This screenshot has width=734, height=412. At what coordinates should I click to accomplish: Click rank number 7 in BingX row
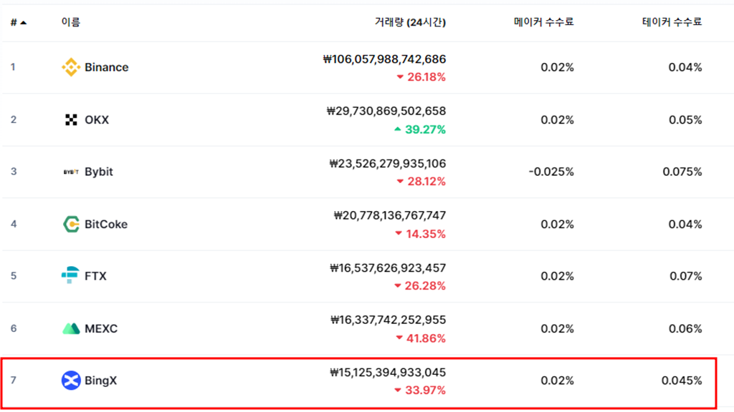click(14, 381)
